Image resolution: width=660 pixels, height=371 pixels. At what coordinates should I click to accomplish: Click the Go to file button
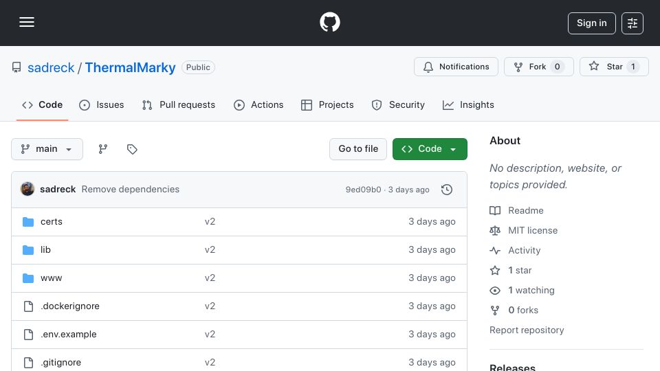(x=357, y=149)
